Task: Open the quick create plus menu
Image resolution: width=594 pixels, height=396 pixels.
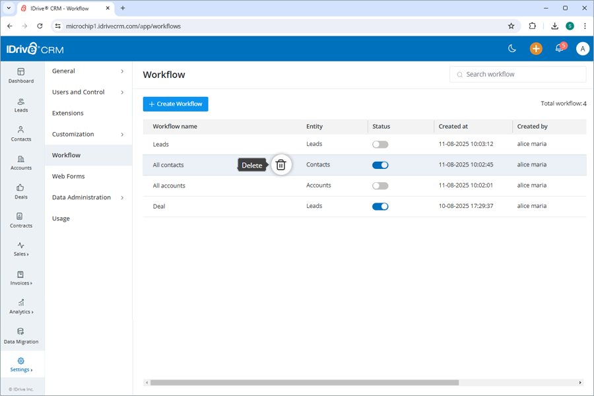Action: 535,48
